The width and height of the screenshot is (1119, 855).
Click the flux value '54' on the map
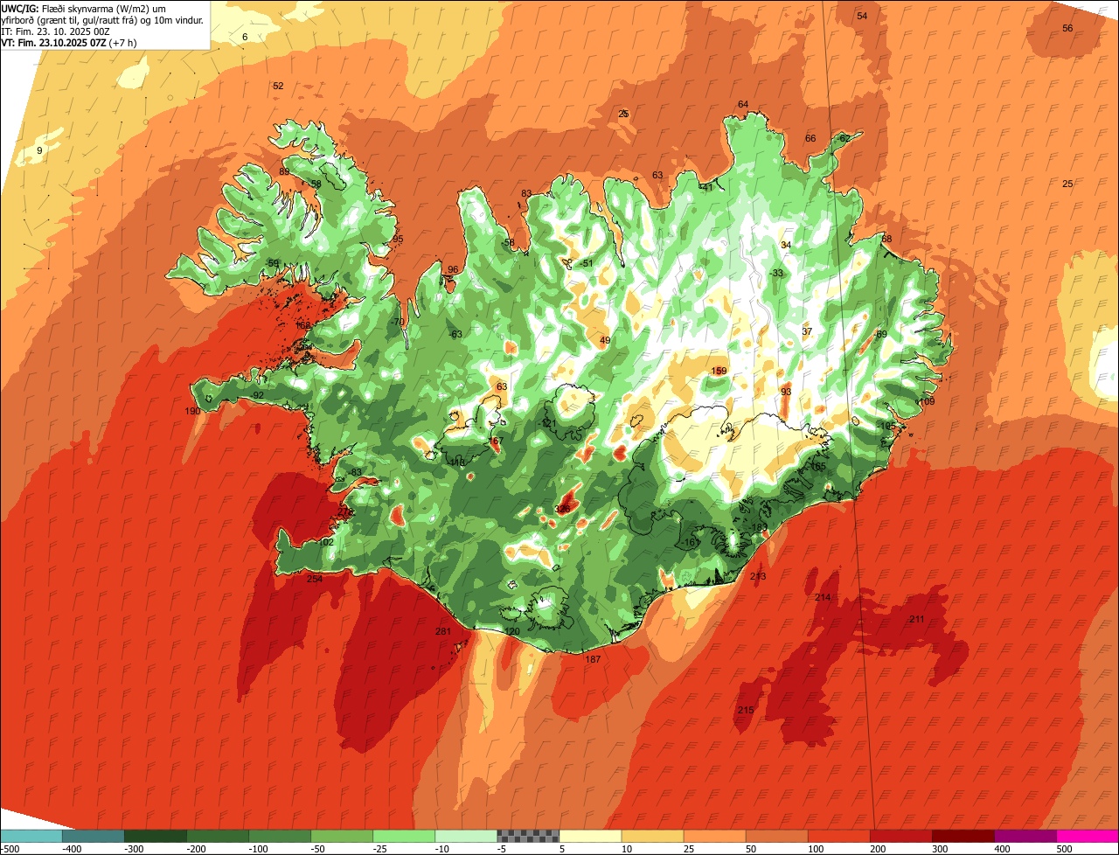(862, 16)
